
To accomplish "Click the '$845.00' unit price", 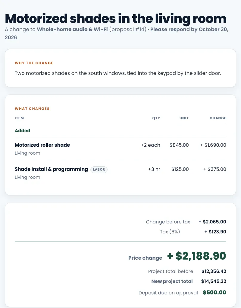I will coord(179,145).
